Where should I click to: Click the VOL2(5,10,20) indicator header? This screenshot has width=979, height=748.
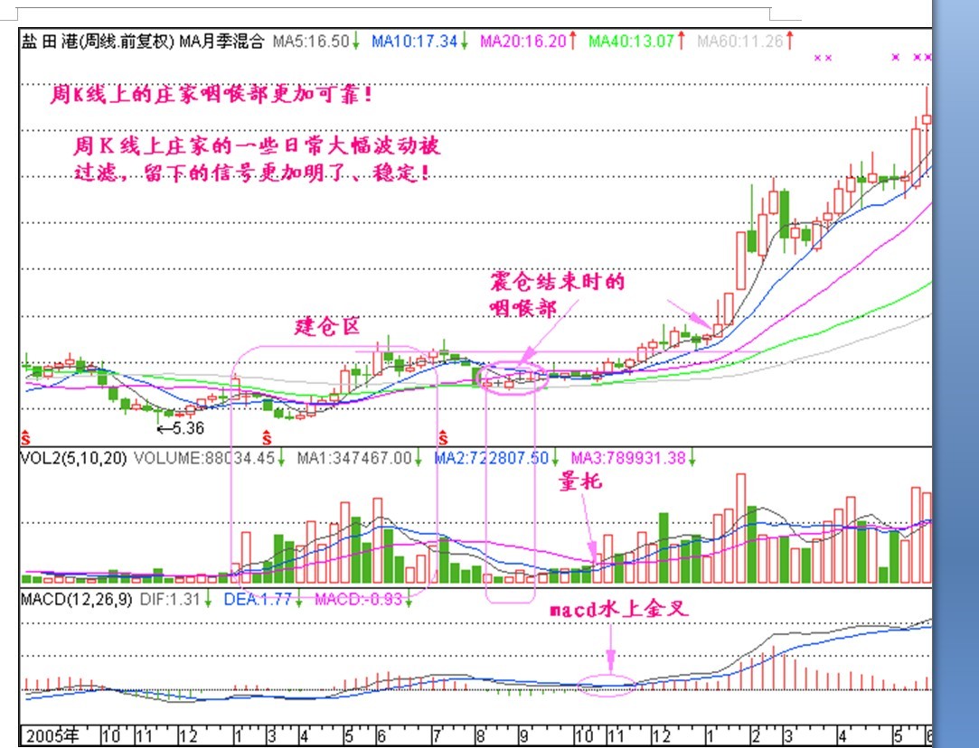click(74, 458)
